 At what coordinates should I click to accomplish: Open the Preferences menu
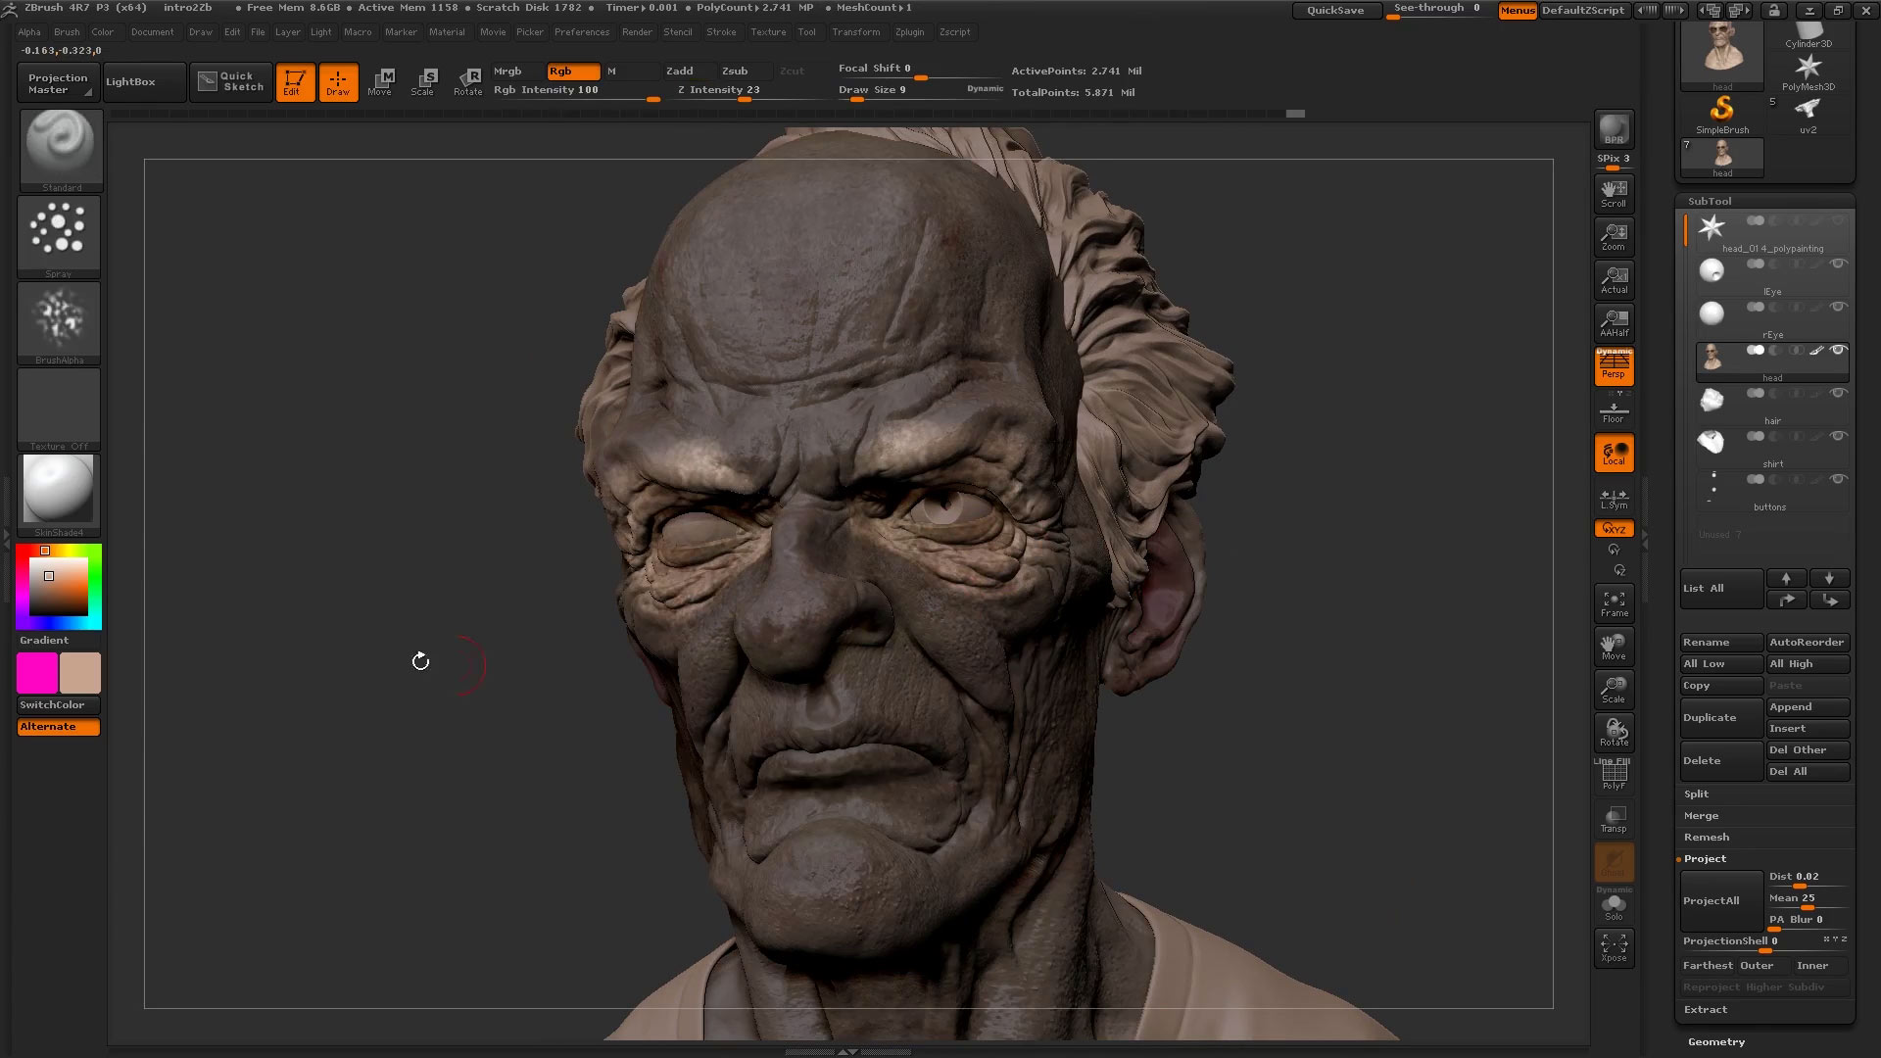pyautogui.click(x=582, y=31)
